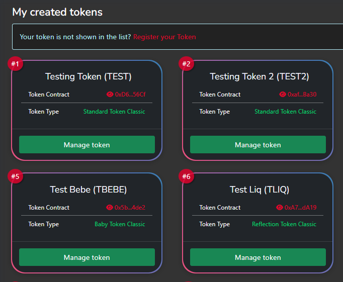The width and height of the screenshot is (343, 282).
Task: Click the #1 badge on Testing Token
Action: coord(15,64)
